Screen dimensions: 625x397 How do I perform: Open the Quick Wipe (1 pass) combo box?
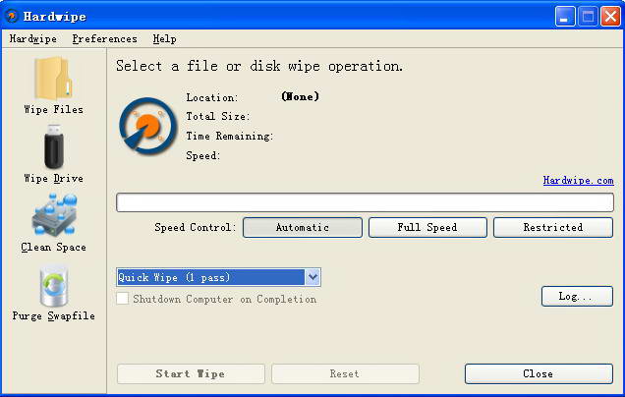pyautogui.click(x=218, y=277)
